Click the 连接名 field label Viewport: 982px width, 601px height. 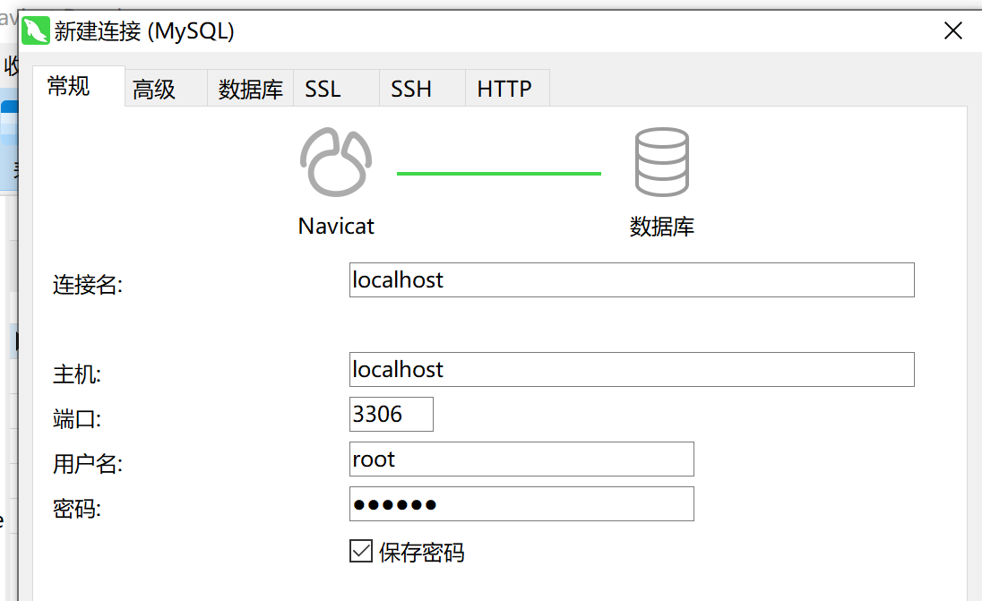click(87, 285)
